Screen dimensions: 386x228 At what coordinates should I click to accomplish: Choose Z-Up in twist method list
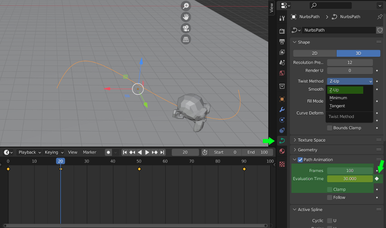345,90
